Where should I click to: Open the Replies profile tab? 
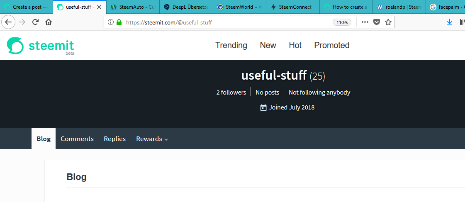point(115,139)
